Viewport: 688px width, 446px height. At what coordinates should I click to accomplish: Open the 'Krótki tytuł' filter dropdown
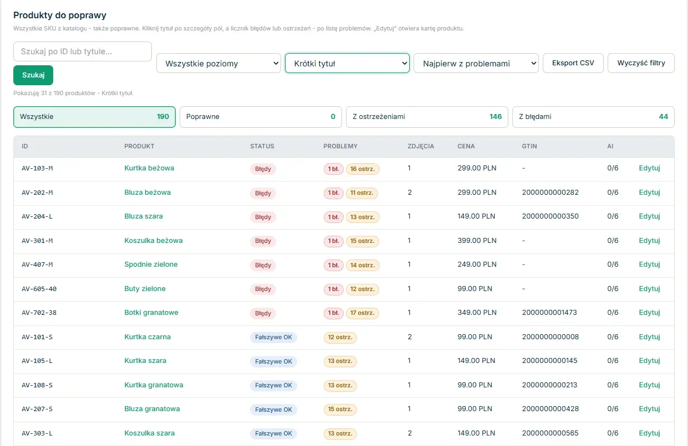[x=347, y=63]
